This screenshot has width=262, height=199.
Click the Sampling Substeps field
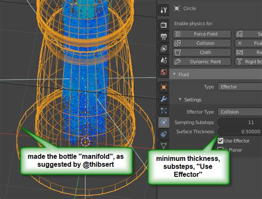click(240, 122)
